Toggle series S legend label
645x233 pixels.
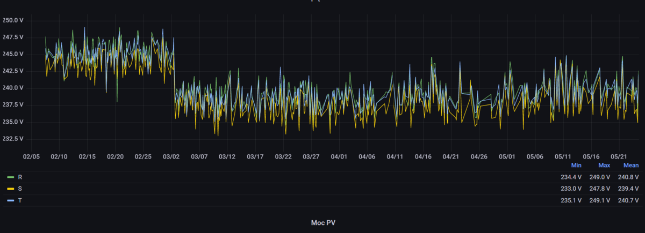pos(20,189)
